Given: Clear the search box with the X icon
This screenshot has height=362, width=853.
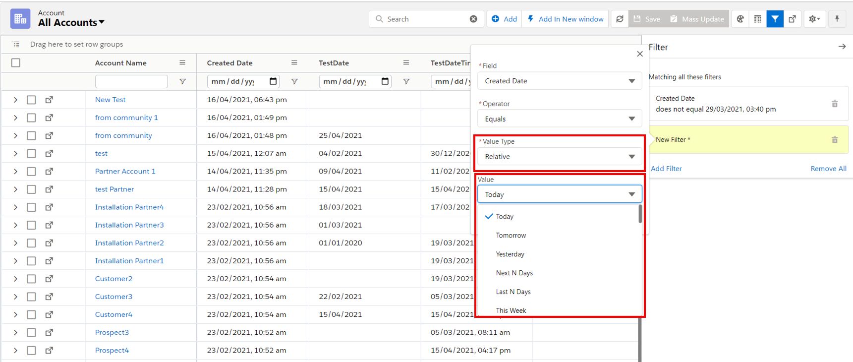Looking at the screenshot, I should pos(473,19).
